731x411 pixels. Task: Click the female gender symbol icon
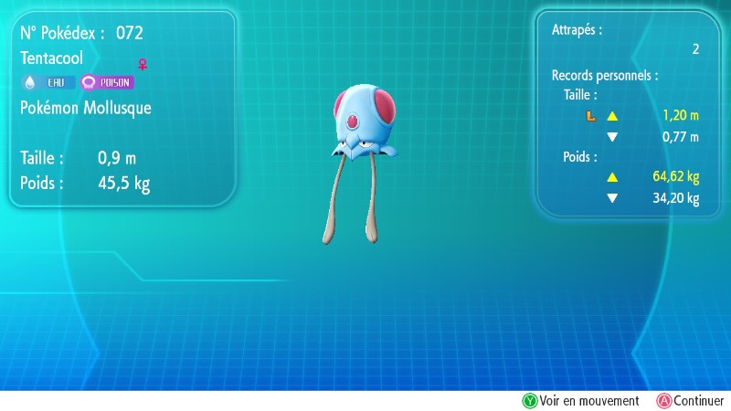point(142,64)
